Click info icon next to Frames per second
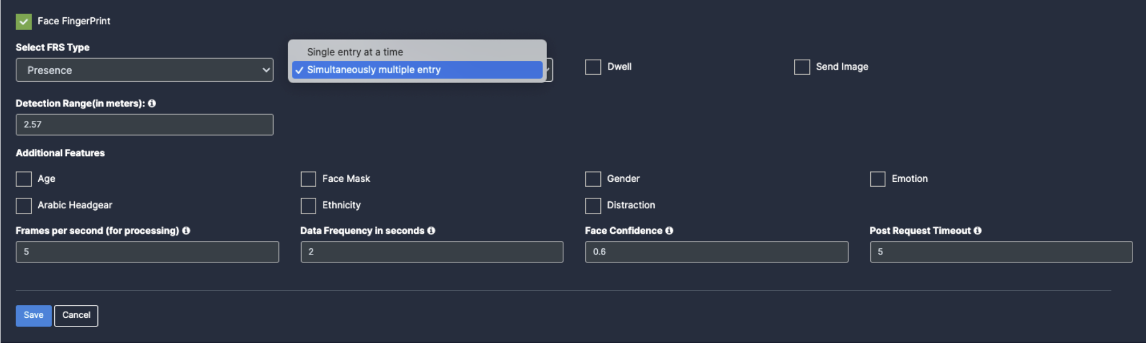This screenshot has width=1146, height=343. click(186, 231)
